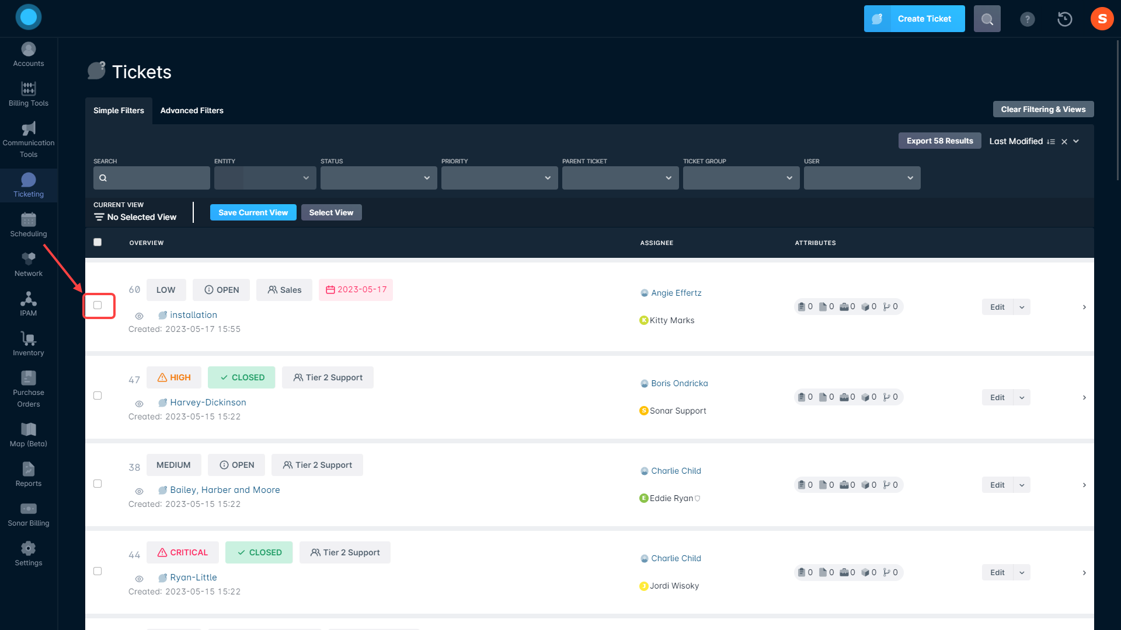Open Reports section
Screen dimensions: 1121x630
pyautogui.click(x=29, y=475)
